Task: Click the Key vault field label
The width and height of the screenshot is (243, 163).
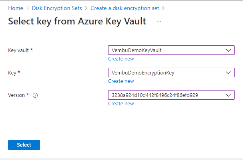Action: point(18,50)
